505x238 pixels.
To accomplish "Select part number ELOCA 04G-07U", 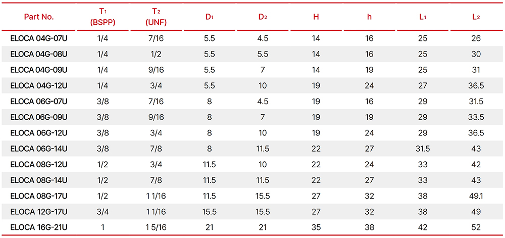I will click(x=39, y=38).
